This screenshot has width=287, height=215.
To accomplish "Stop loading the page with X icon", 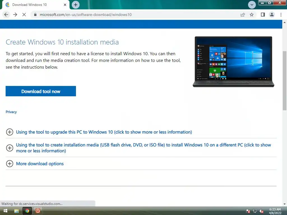I will 24,15.
